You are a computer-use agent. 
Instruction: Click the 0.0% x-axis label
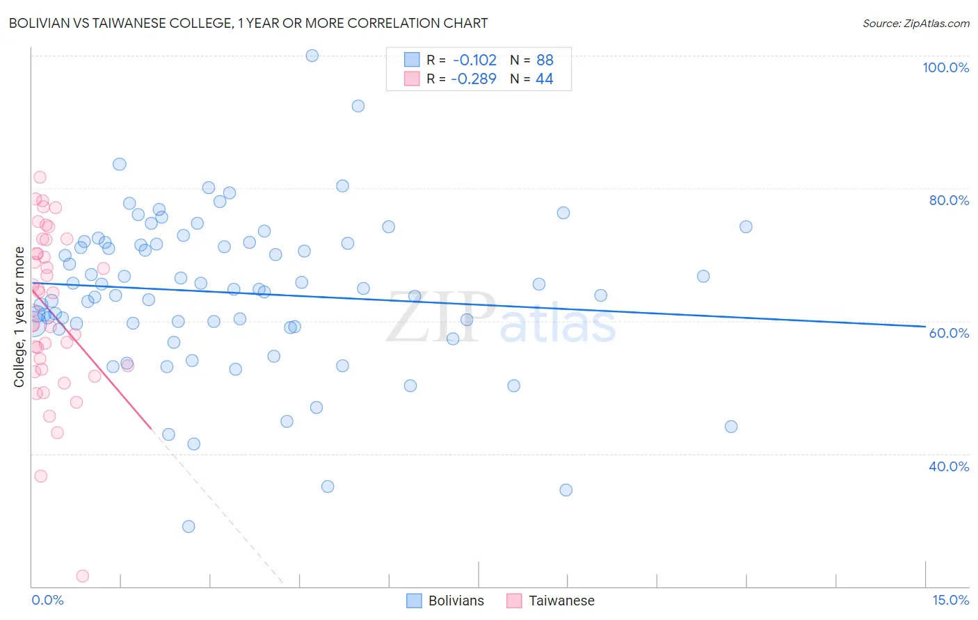(47, 600)
